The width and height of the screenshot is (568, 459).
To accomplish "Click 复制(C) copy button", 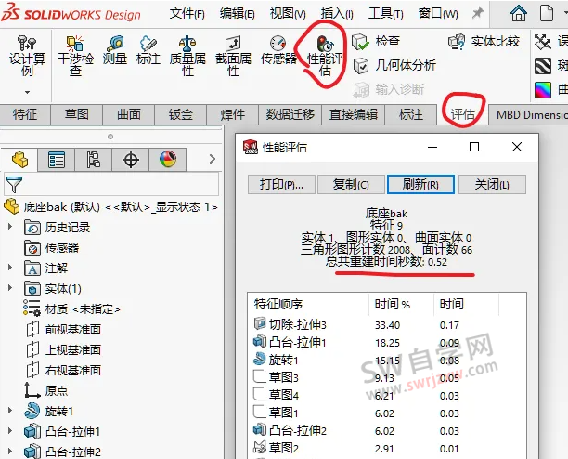I will (x=351, y=185).
